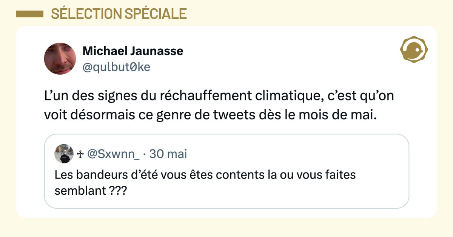Select the Michael Jaunasse display name
The width and height of the screenshot is (453, 237).
pos(133,51)
